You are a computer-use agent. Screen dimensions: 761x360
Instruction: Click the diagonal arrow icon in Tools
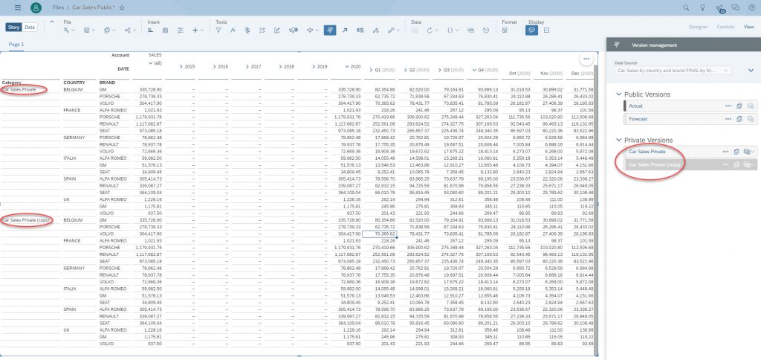pyautogui.click(x=345, y=30)
